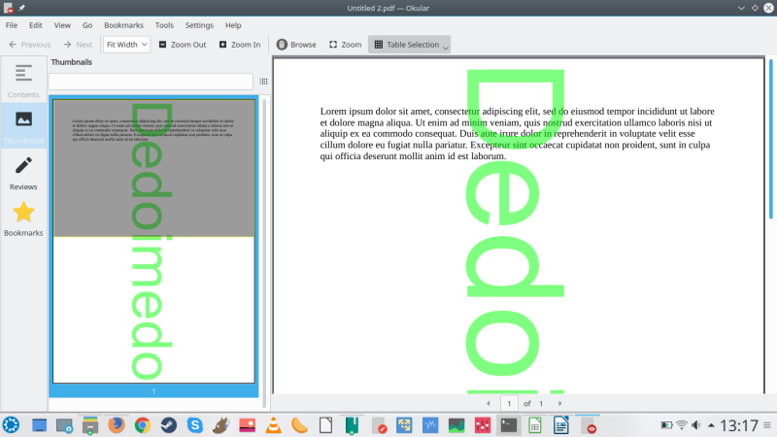777x437 pixels.
Task: Expand the Table Selection dropdown arrow
Action: coord(446,47)
